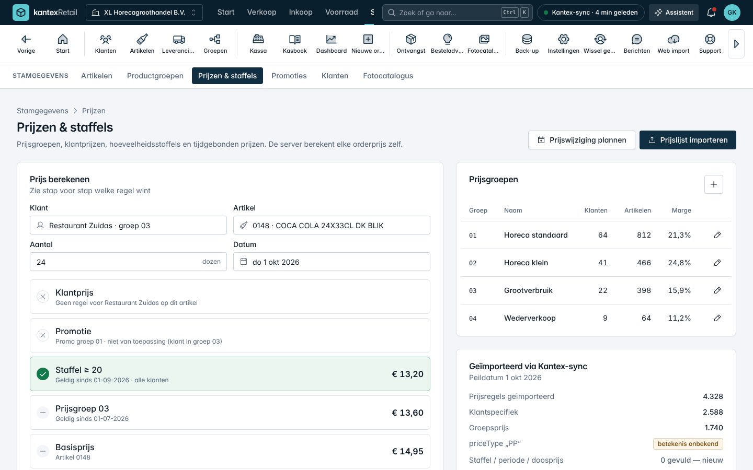Open the notifications bell
Image resolution: width=753 pixels, height=470 pixels.
[x=711, y=13]
